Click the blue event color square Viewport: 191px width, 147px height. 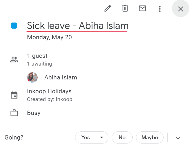pos(14,26)
